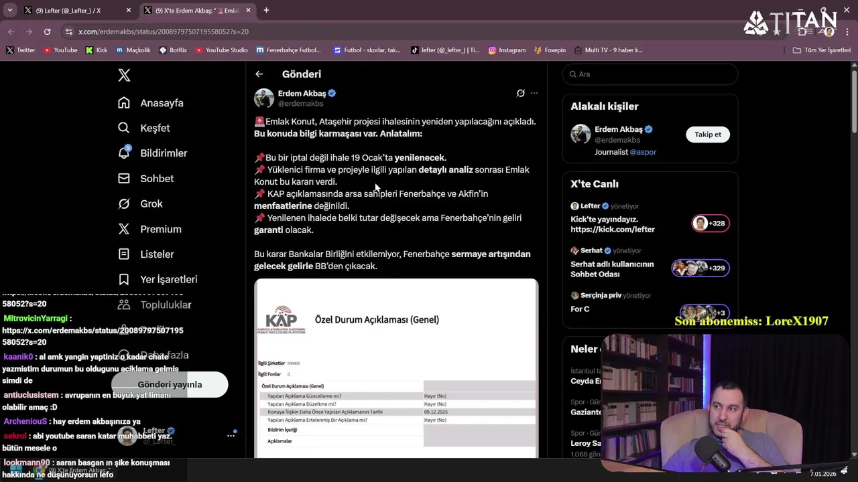Click the URL address bar
Image resolution: width=858 pixels, height=482 pixels.
(x=402, y=31)
